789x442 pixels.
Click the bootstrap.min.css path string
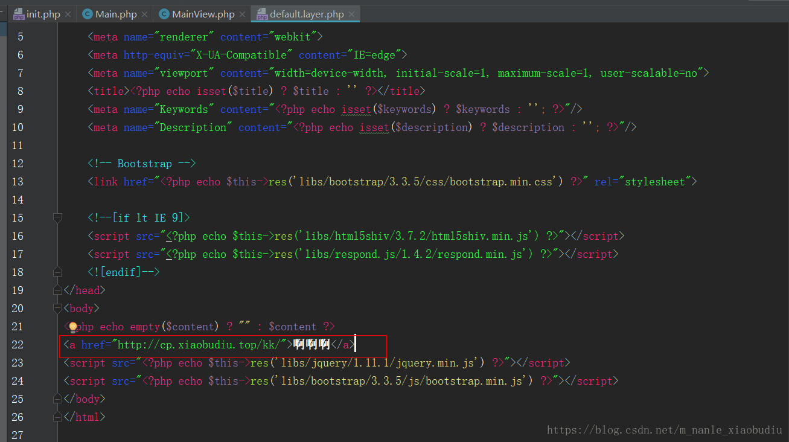click(x=426, y=182)
